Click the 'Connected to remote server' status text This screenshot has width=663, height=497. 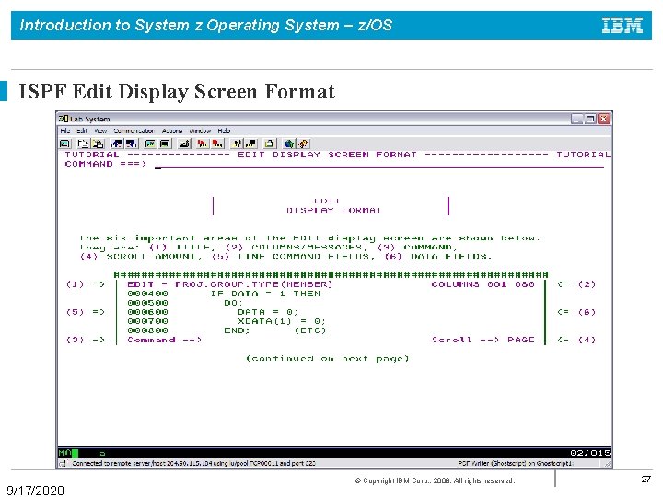pos(193,464)
